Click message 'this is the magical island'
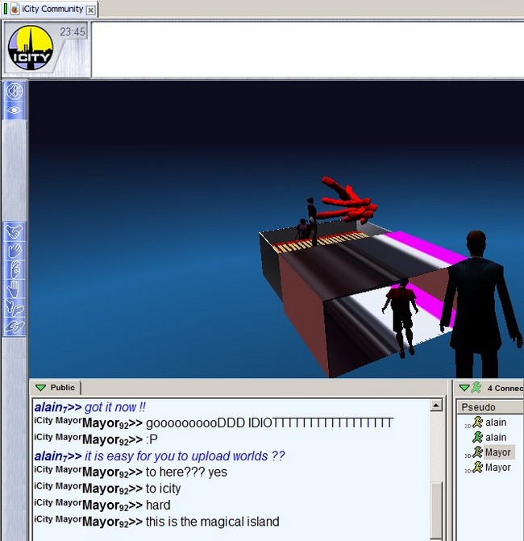524x541 pixels. click(213, 522)
